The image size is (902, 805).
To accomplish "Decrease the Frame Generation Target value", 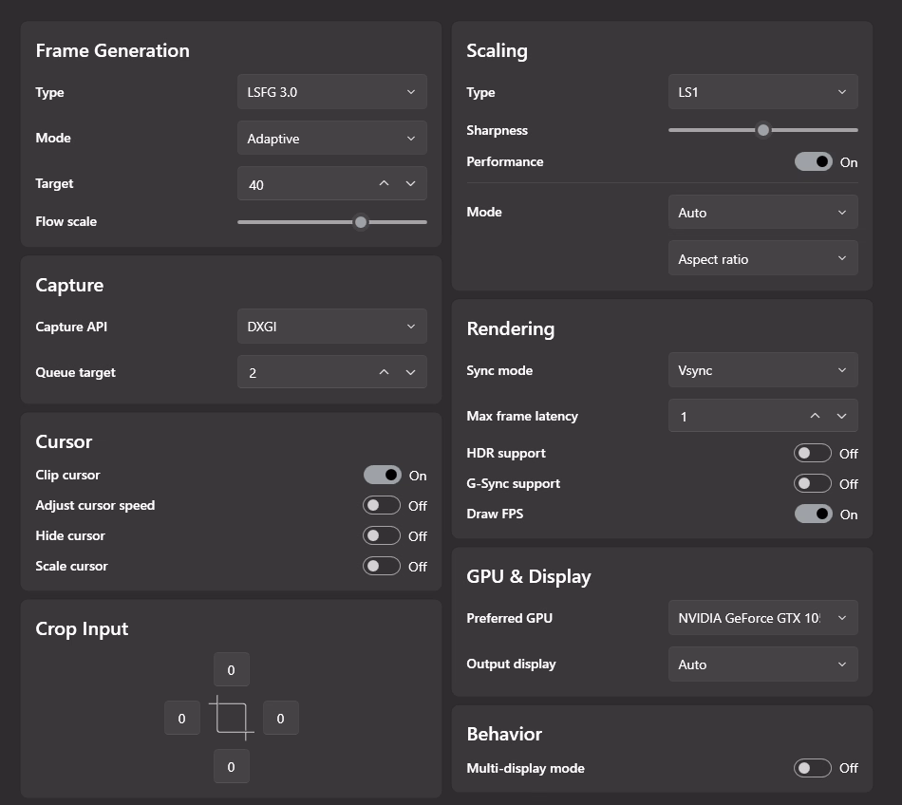I will (x=411, y=183).
